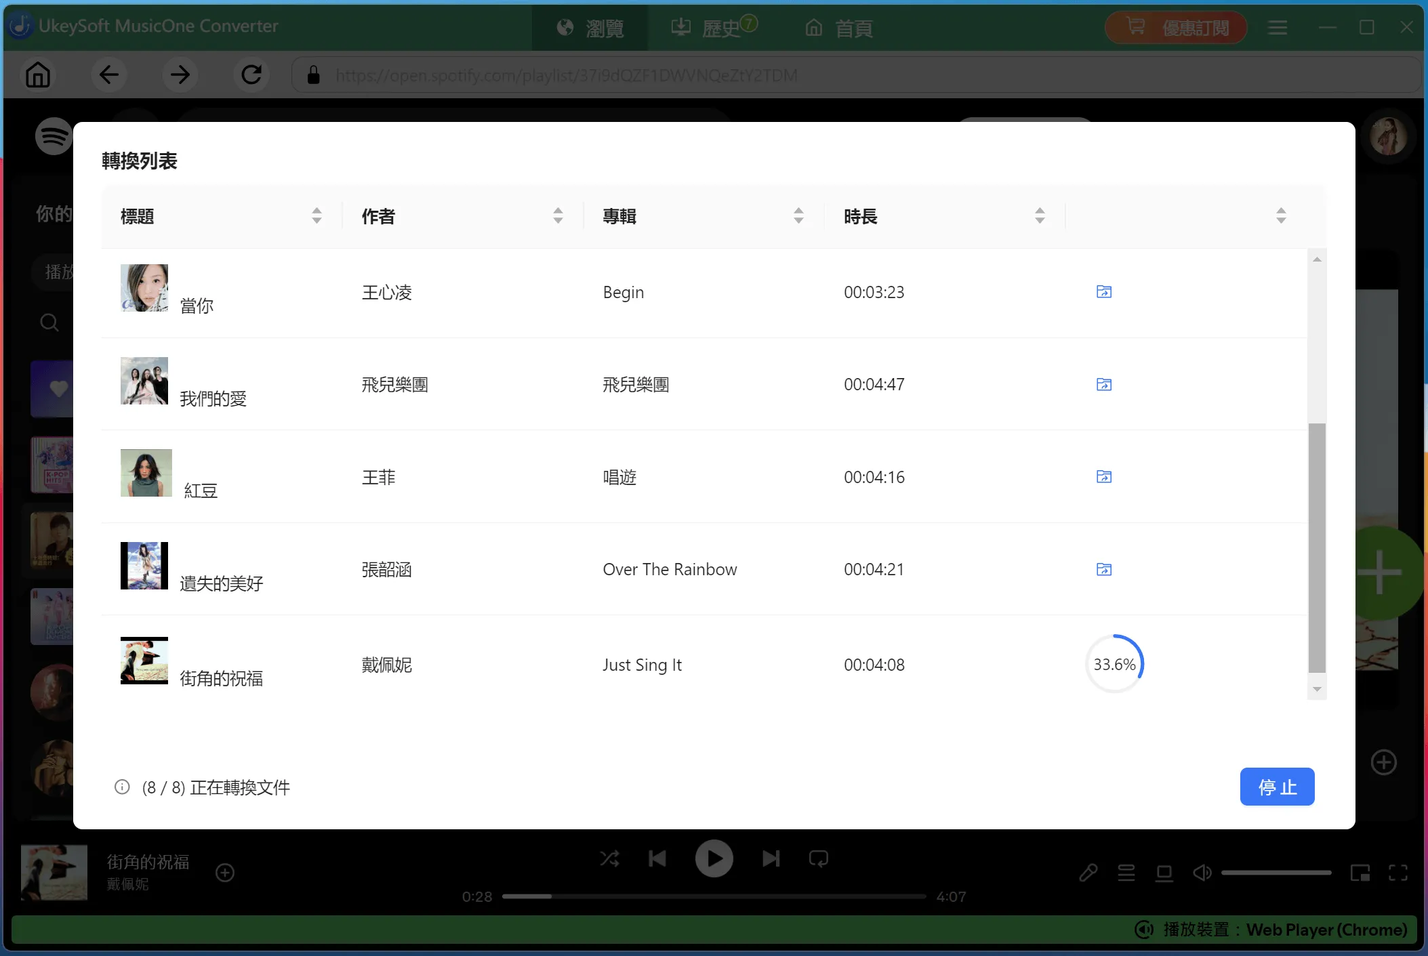Go back with the back arrow
Image resolution: width=1428 pixels, height=956 pixels.
[x=109, y=75]
